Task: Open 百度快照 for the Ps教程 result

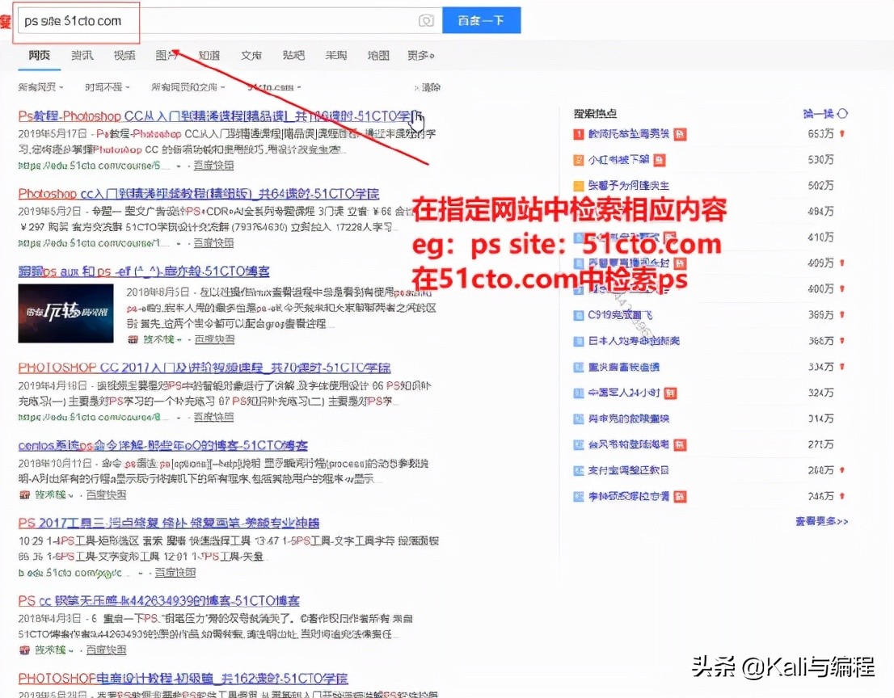Action: (x=213, y=166)
